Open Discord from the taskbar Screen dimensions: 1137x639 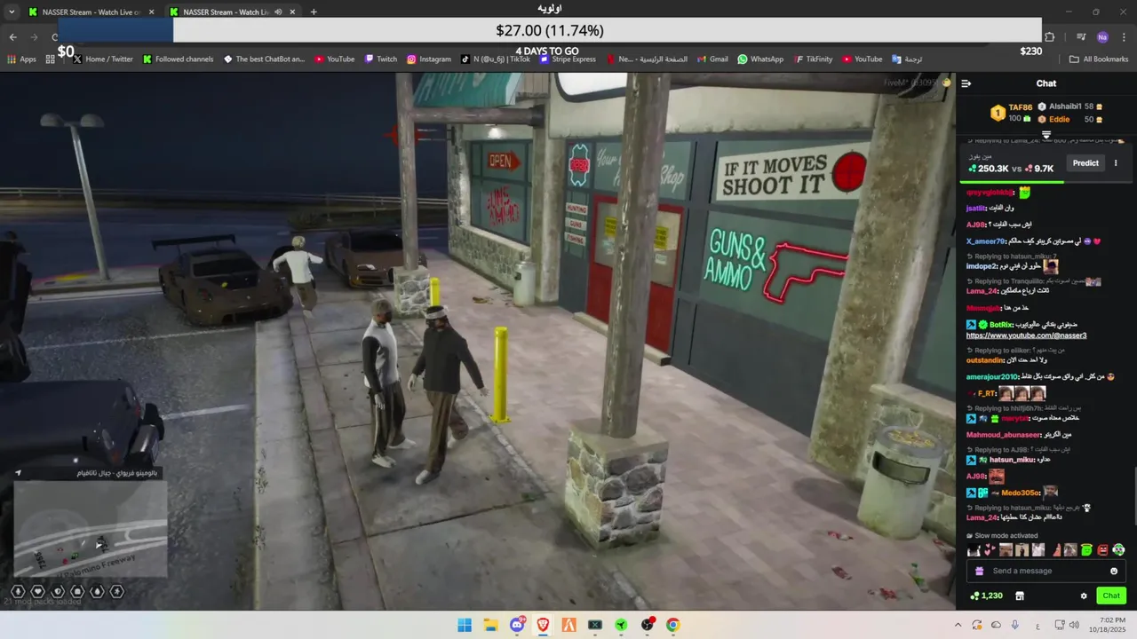(x=517, y=625)
